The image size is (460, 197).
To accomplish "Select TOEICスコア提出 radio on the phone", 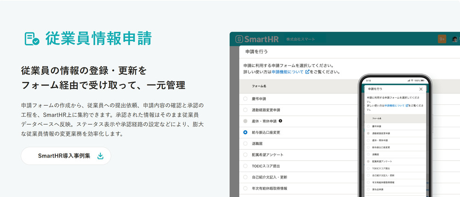I will pos(368,169).
